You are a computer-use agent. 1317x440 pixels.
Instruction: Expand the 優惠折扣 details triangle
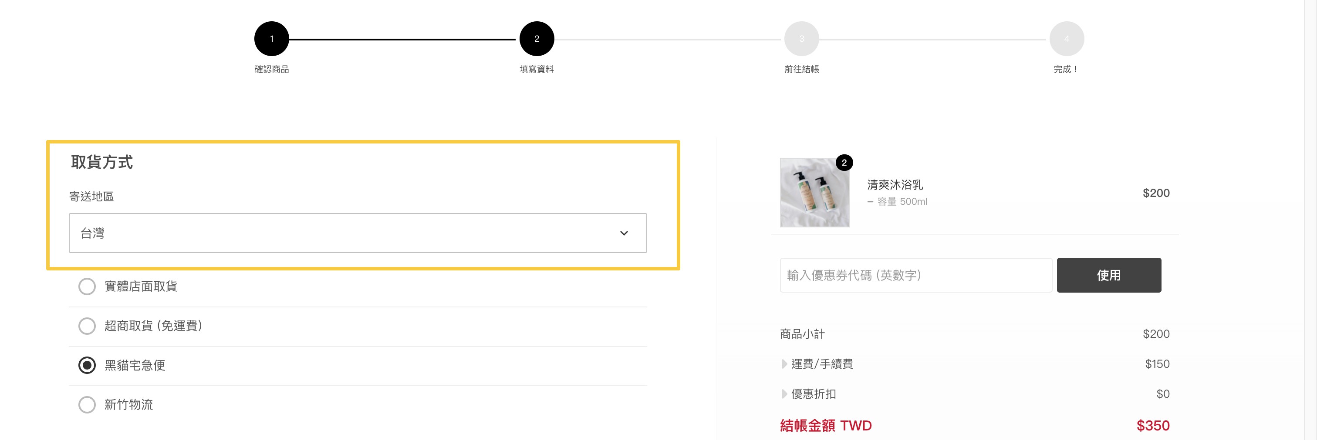(x=784, y=393)
